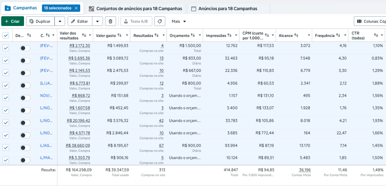386x186 pixels.
Task: Uncheck the row with R$ 3.089,72 spent
Action: [6, 61]
